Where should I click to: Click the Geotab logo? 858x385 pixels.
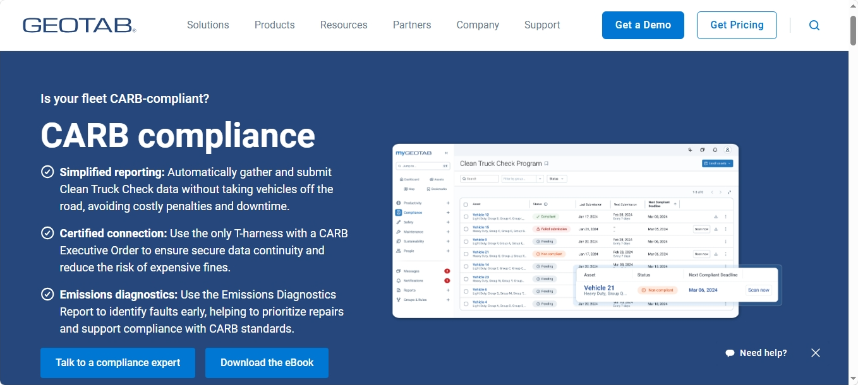[x=80, y=25]
